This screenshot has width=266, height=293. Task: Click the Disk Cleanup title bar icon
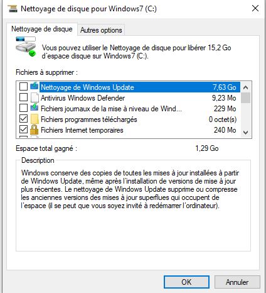pos(12,9)
